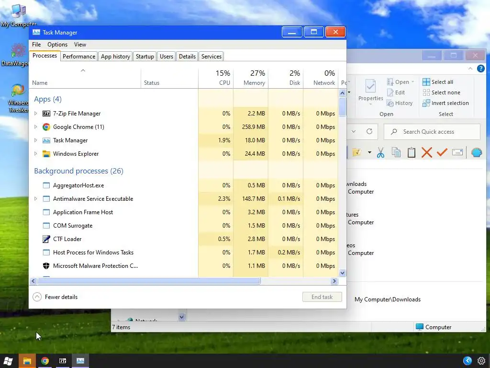Click the Explorer help question mark icon
The height and width of the screenshot is (368, 490).
[480, 69]
